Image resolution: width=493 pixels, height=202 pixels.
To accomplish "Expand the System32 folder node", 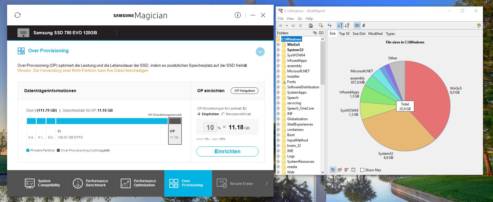I will coord(278,50).
